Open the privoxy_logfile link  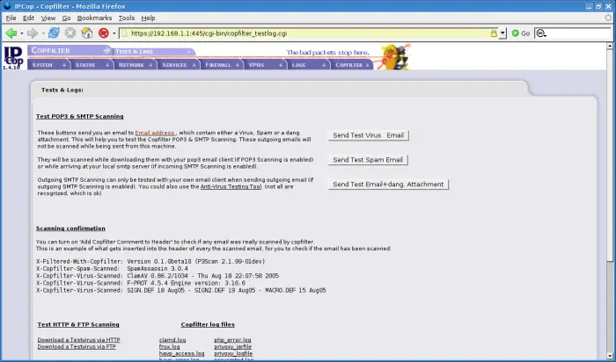[233, 353]
